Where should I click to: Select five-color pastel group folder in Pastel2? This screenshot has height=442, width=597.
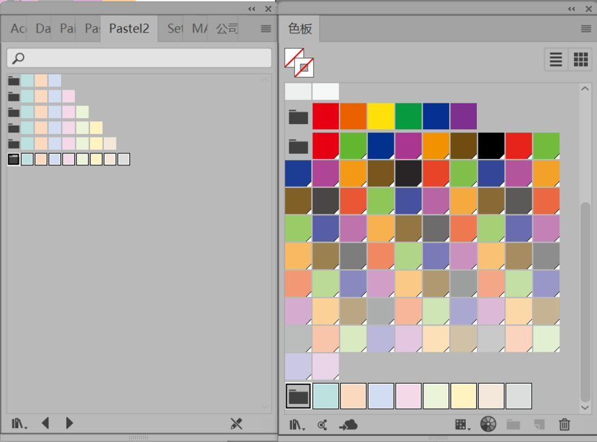[14, 112]
